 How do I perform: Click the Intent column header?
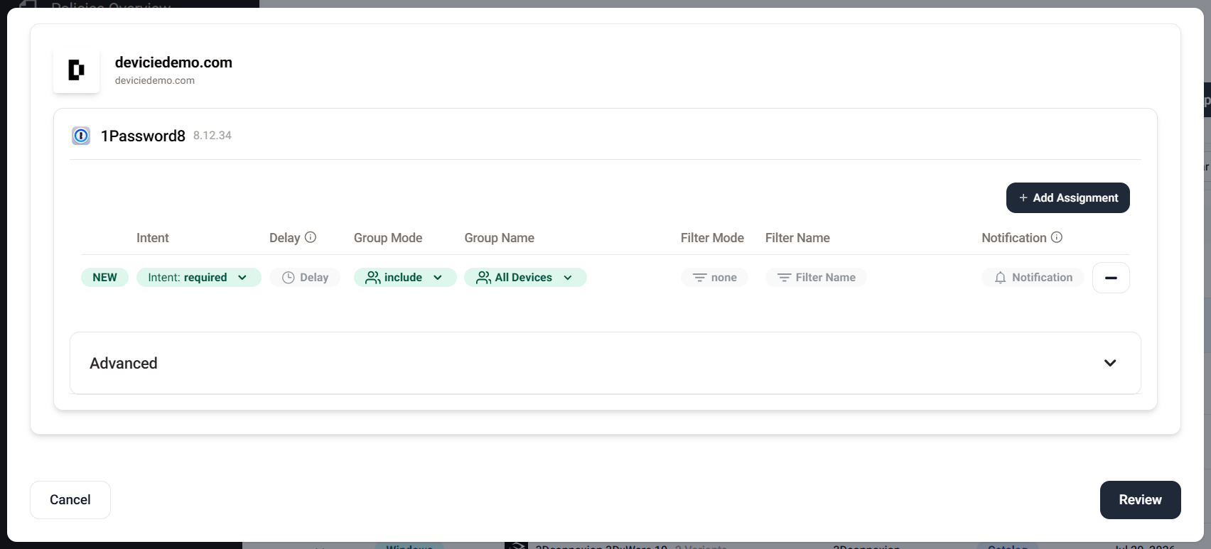point(153,238)
